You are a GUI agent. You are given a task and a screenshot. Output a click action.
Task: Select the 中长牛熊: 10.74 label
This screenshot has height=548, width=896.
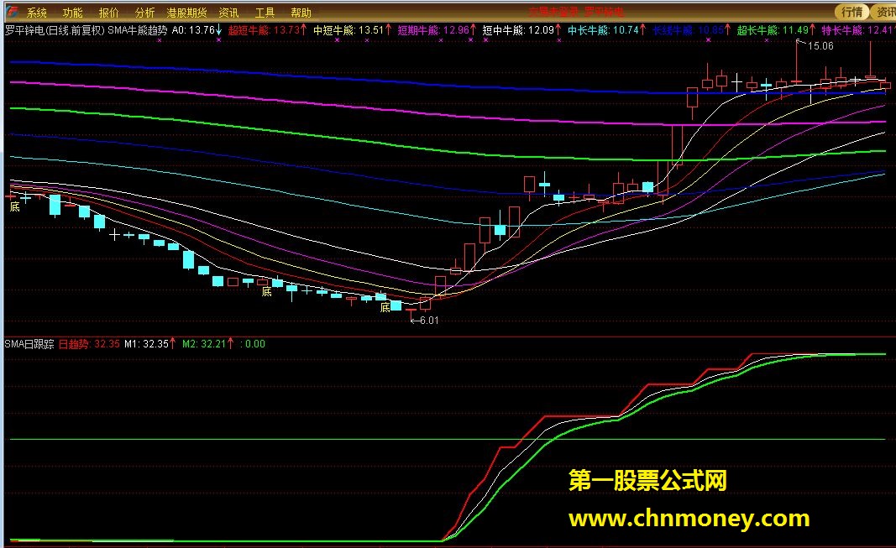(607, 30)
